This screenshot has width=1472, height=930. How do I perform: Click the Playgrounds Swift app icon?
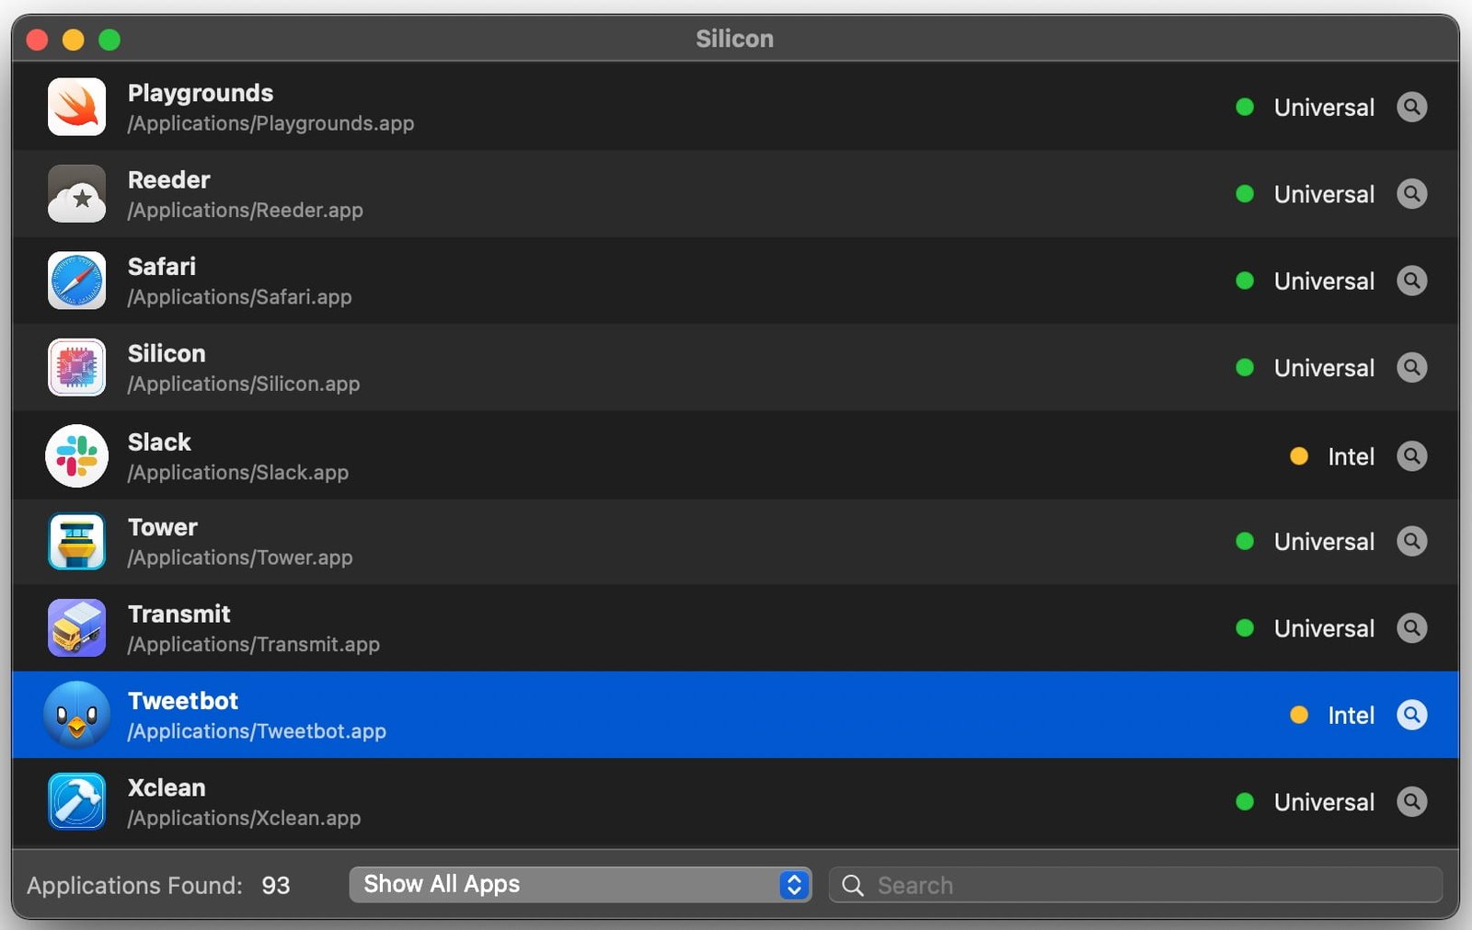tap(76, 107)
